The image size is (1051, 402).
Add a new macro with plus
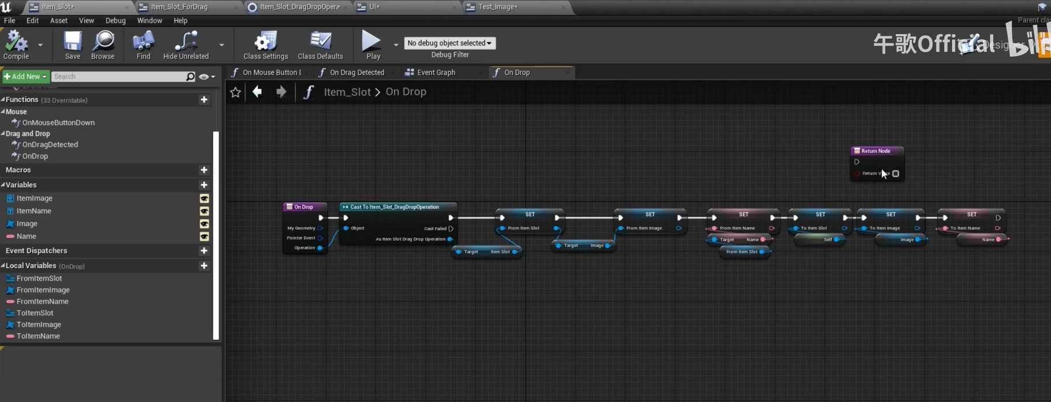(x=204, y=170)
